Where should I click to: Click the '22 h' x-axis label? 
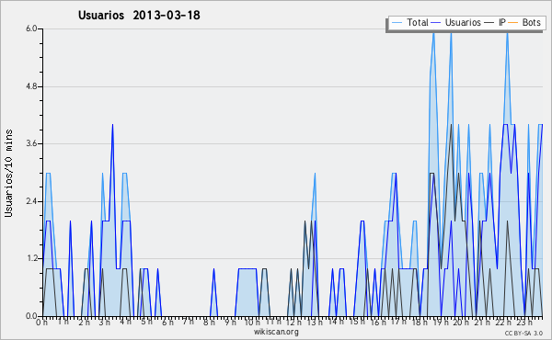pyautogui.click(x=503, y=322)
